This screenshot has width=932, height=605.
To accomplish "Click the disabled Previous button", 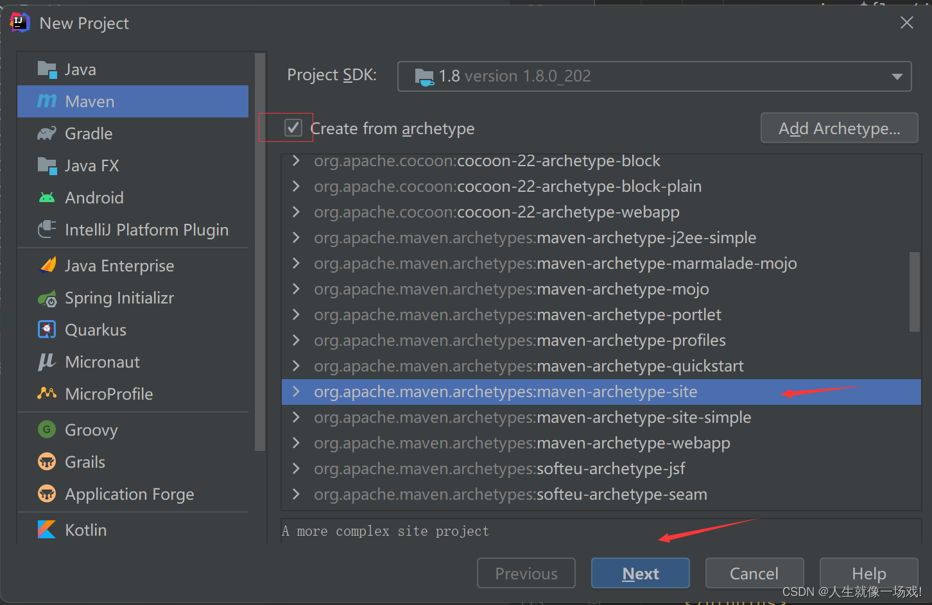I will pyautogui.click(x=526, y=574).
